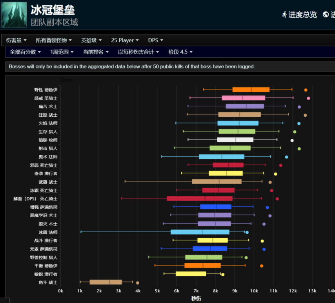Open the DPS metric dropdown
The image size is (335, 303).
tap(155, 40)
